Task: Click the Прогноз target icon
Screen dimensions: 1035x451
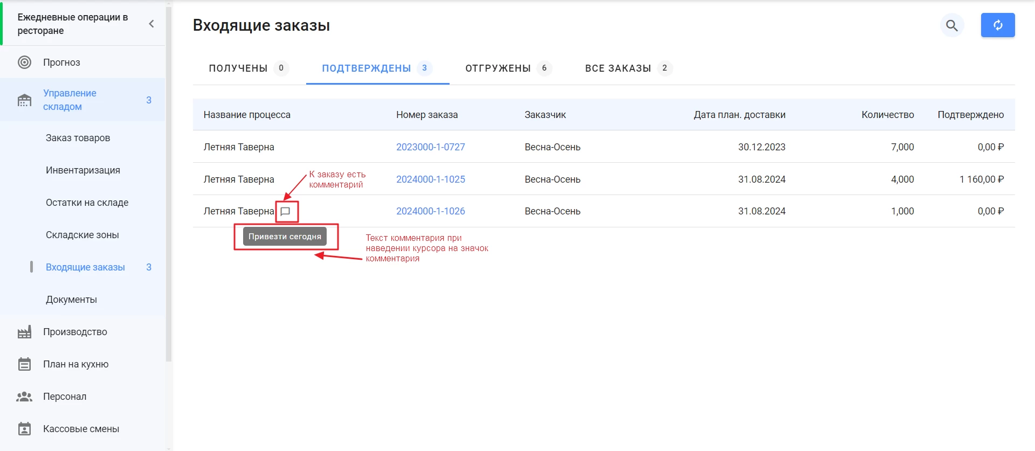Action: [x=24, y=63]
